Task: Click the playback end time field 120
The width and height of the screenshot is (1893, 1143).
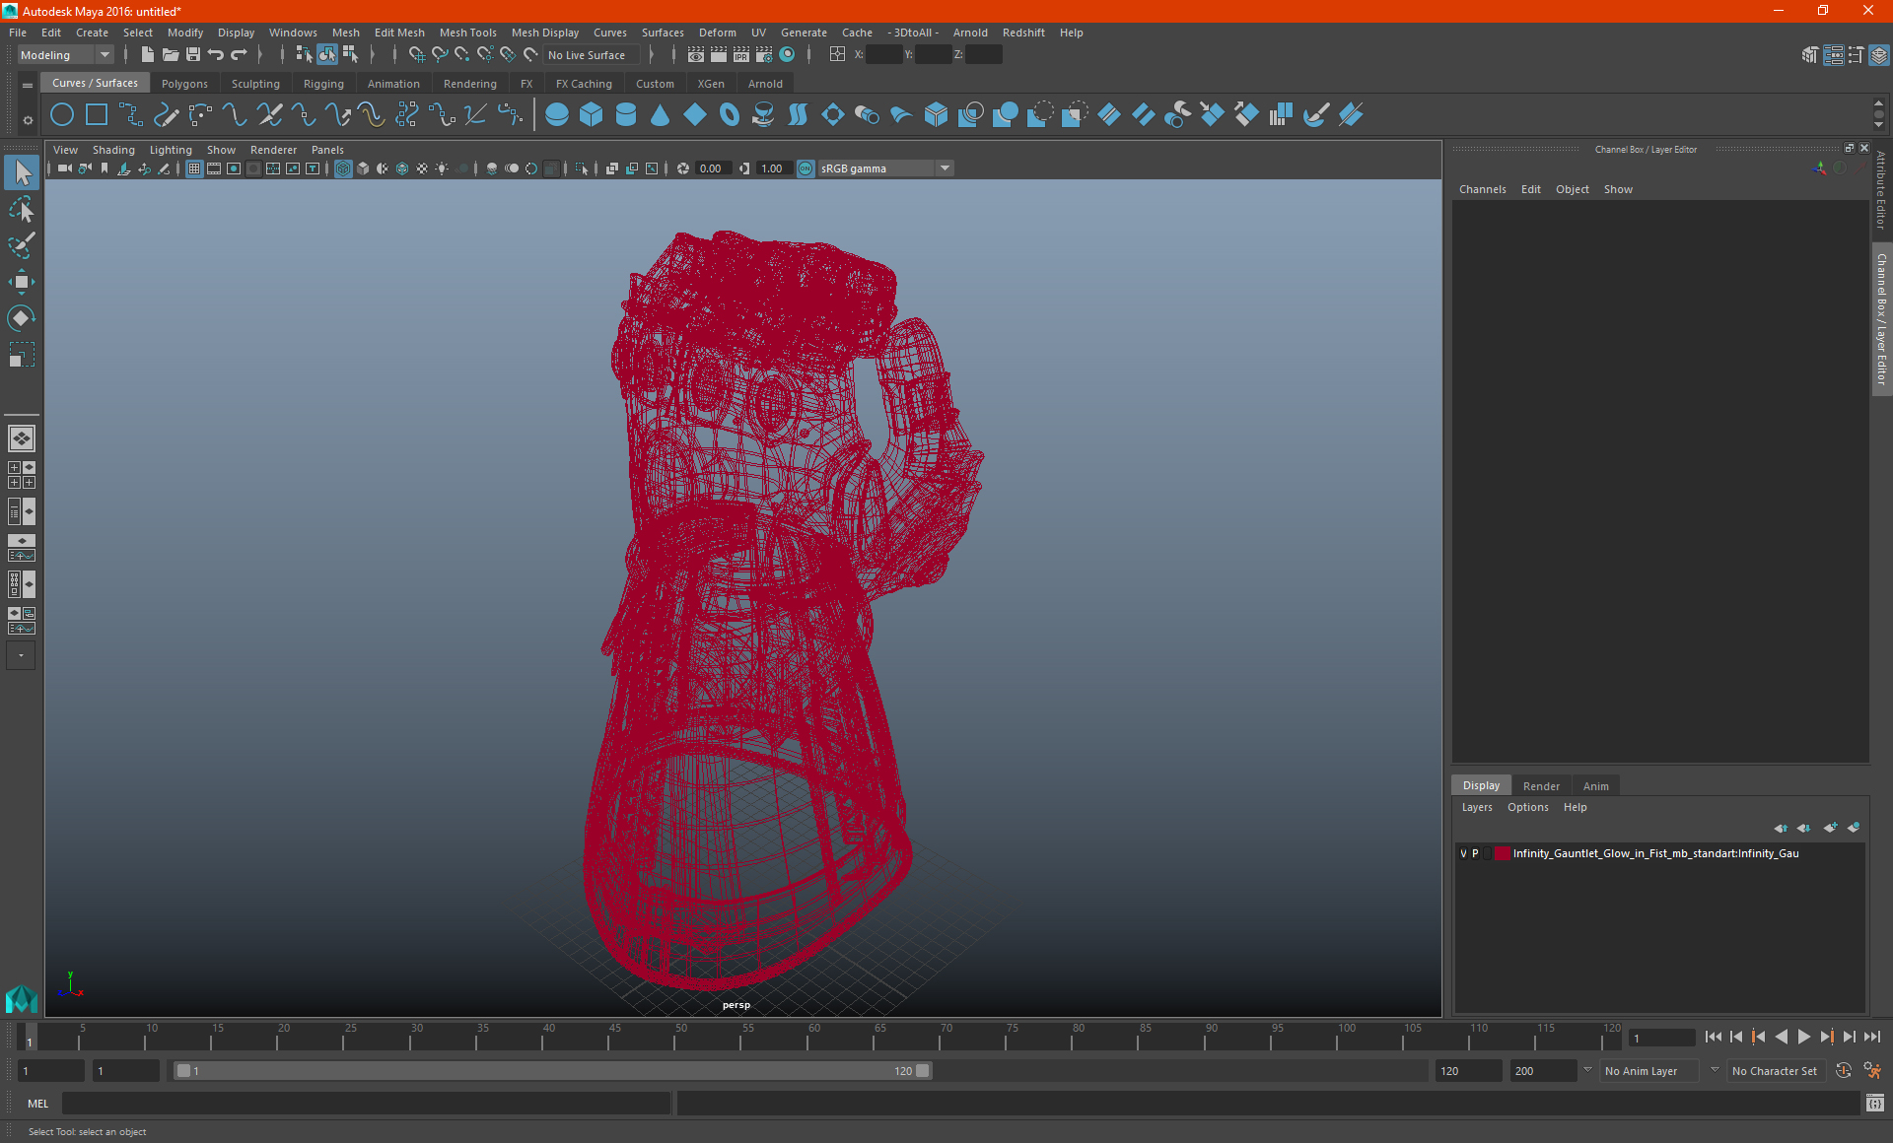Action: click(x=1467, y=1071)
